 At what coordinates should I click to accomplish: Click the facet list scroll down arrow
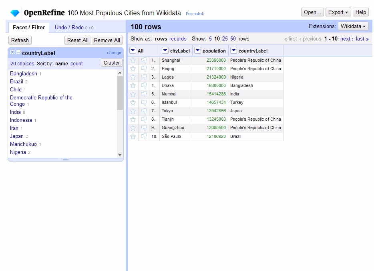click(x=120, y=155)
